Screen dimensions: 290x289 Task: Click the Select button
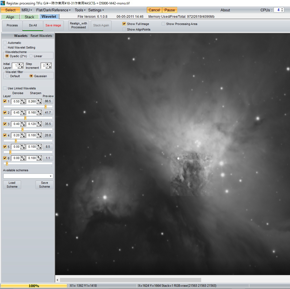point(10,10)
